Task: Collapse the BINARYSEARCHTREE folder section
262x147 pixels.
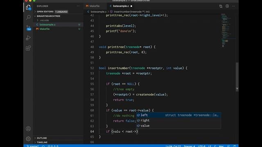Action: 58,16
